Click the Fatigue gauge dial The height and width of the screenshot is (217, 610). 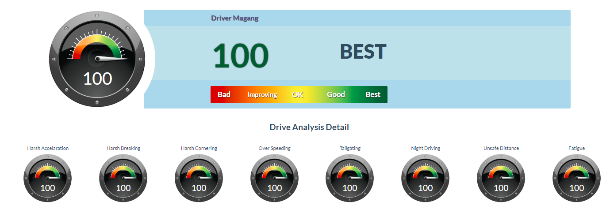(576, 178)
